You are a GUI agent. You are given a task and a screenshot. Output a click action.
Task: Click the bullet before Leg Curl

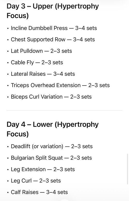coord(8,181)
